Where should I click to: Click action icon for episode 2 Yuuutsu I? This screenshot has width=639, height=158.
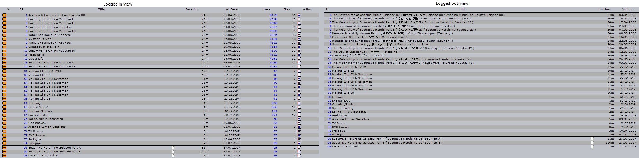click(x=299, y=19)
